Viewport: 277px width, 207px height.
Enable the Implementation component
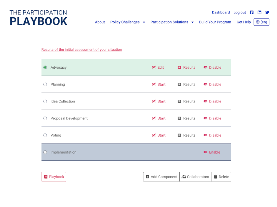tap(212, 152)
